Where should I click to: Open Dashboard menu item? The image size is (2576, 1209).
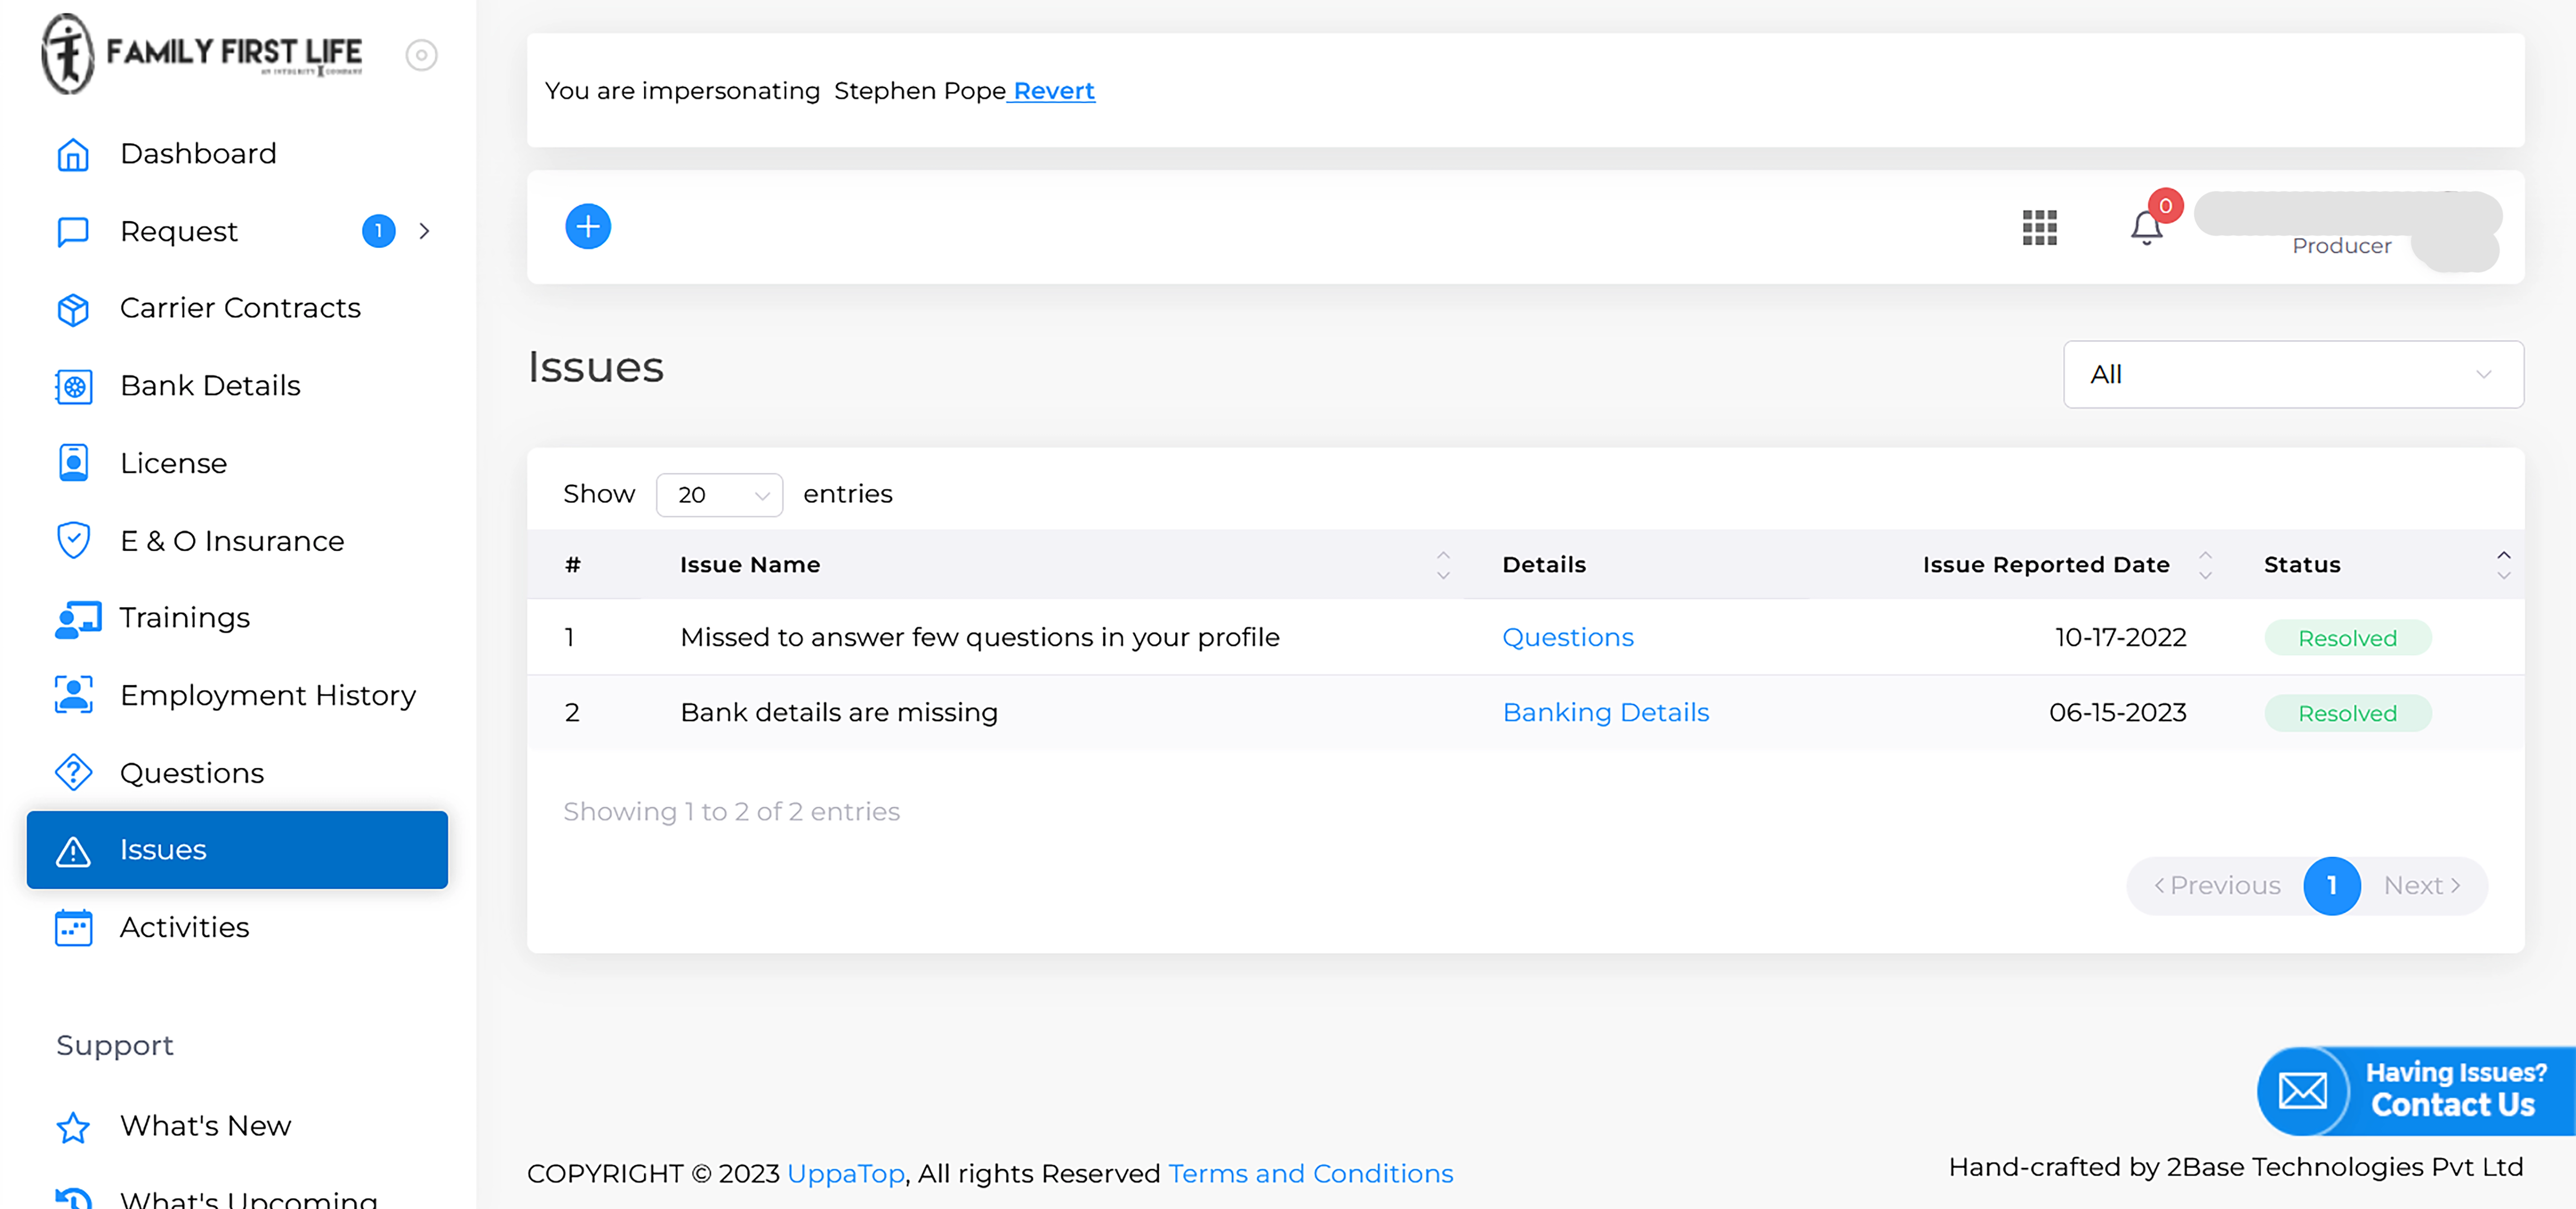click(x=237, y=154)
